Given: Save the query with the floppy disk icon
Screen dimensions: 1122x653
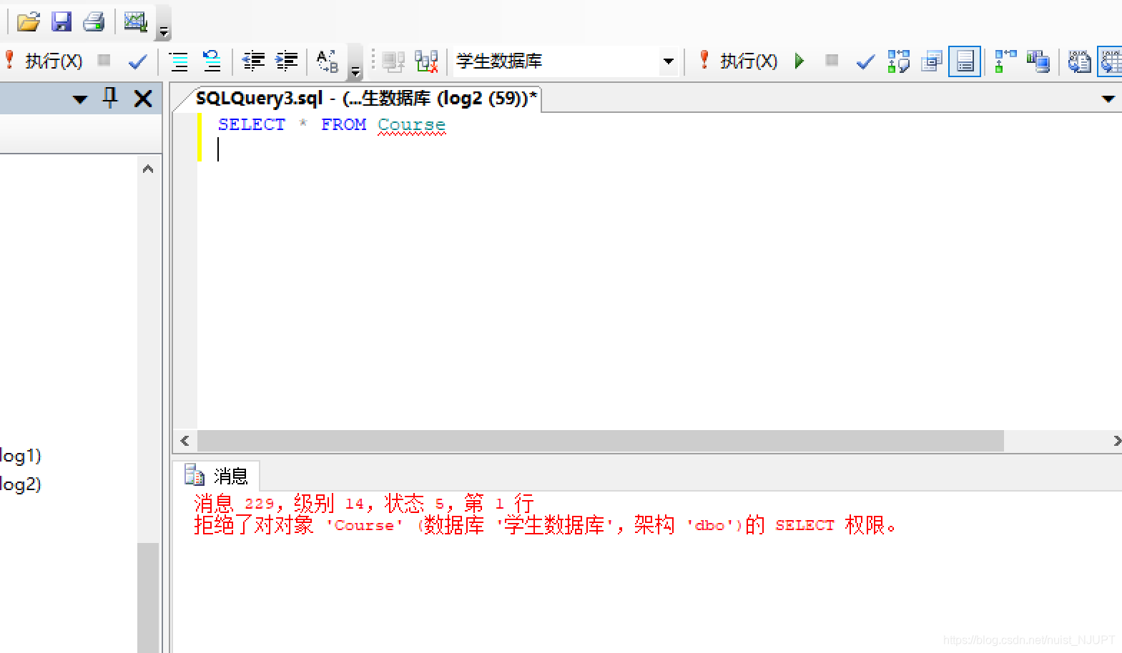Looking at the screenshot, I should (x=61, y=22).
